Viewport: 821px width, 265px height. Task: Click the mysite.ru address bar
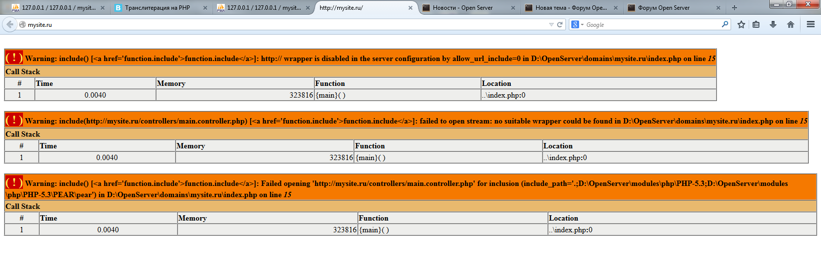pos(283,24)
